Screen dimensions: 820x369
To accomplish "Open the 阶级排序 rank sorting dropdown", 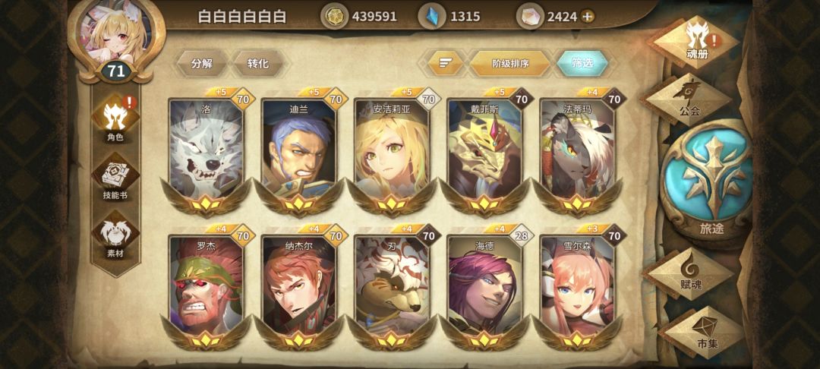I will [x=510, y=64].
